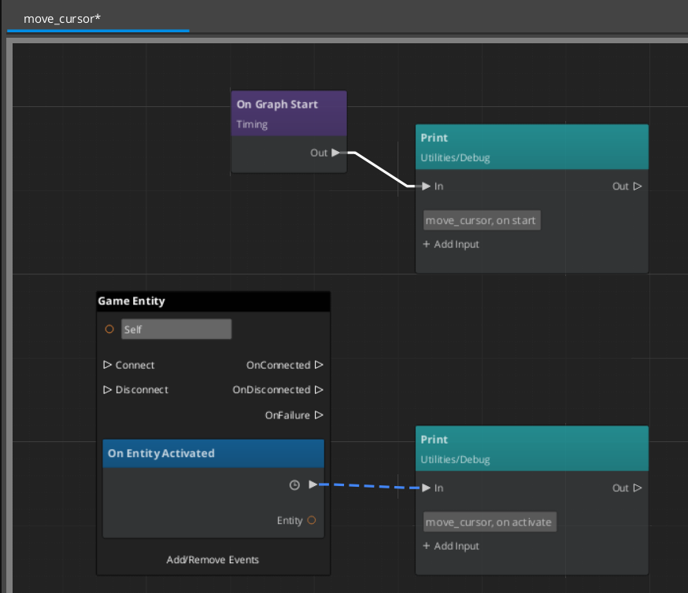The height and width of the screenshot is (593, 688).
Task: Click the Connect execution pin on Game Entity
Action: point(108,365)
